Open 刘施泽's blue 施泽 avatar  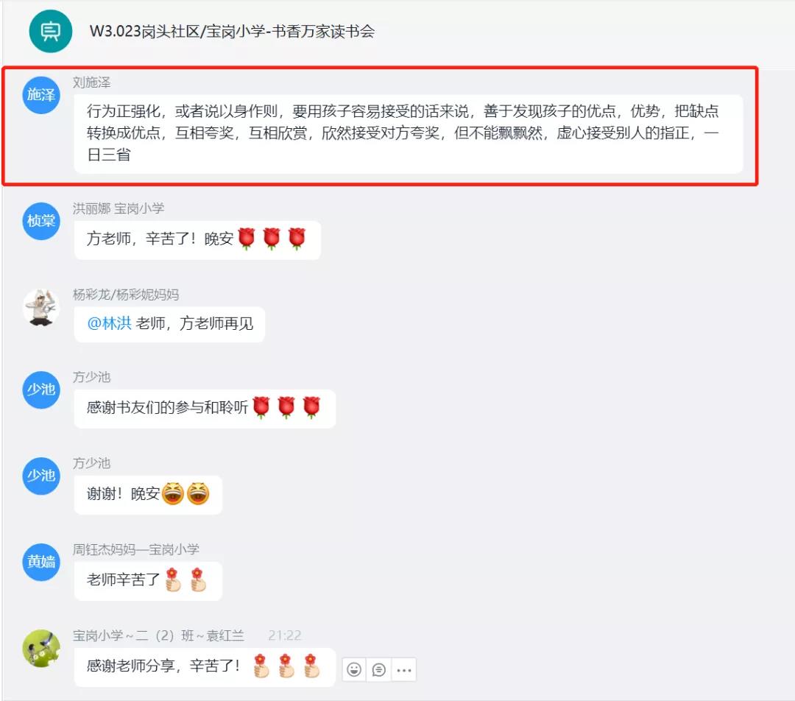click(41, 95)
